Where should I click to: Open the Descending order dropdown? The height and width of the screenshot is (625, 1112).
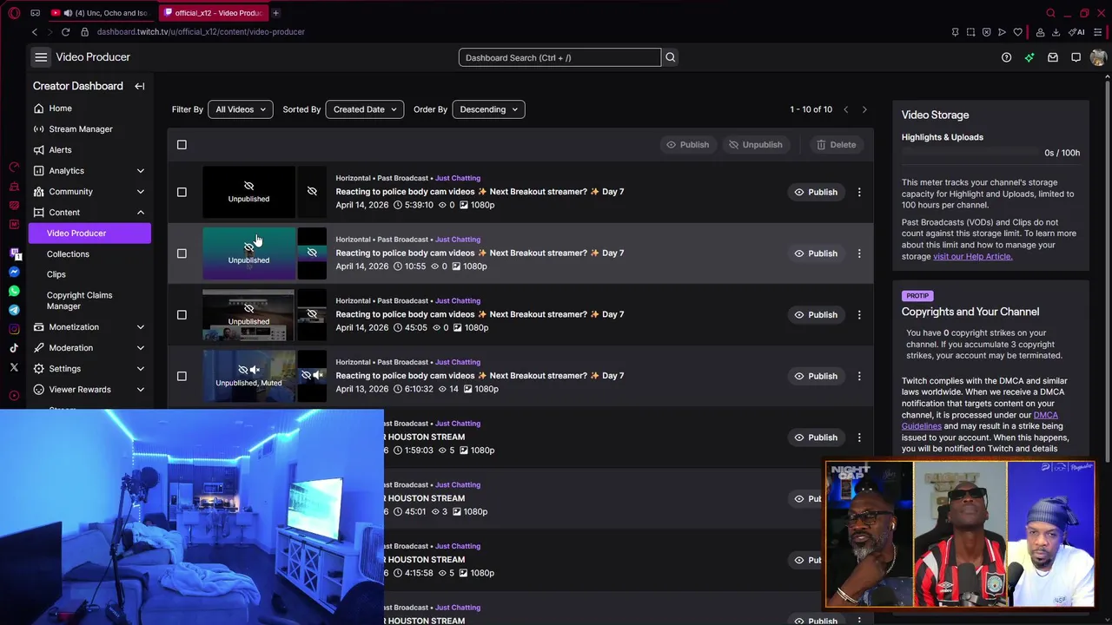(x=488, y=109)
